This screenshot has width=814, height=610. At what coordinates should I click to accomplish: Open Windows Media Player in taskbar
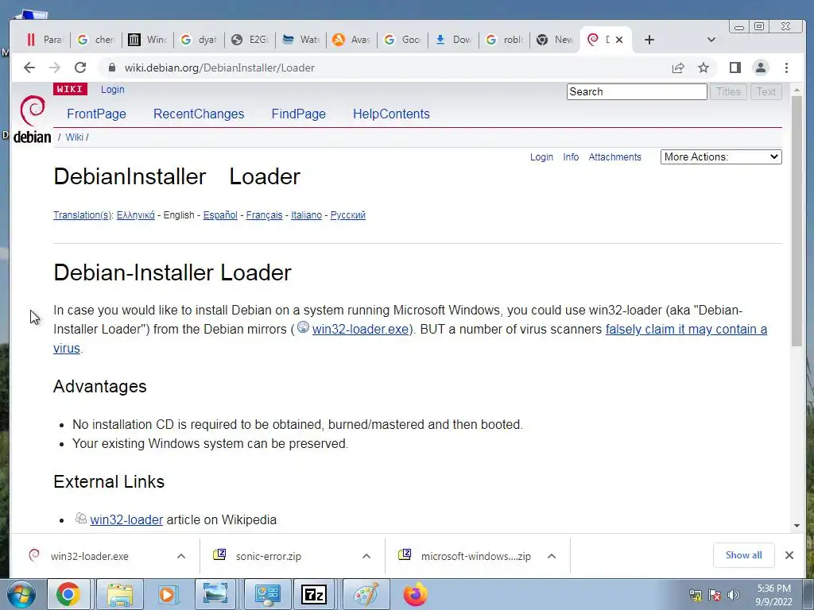(167, 594)
